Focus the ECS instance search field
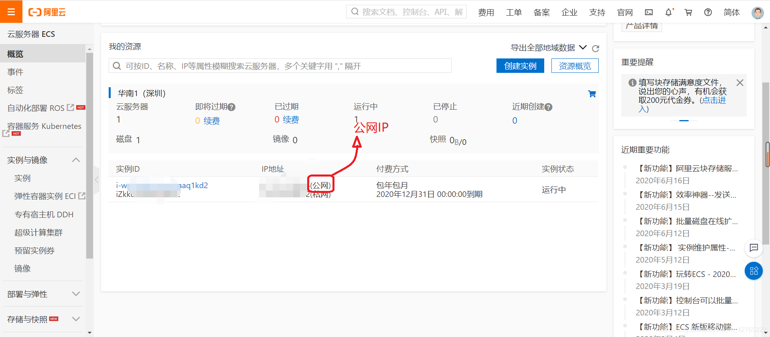 tap(280, 66)
